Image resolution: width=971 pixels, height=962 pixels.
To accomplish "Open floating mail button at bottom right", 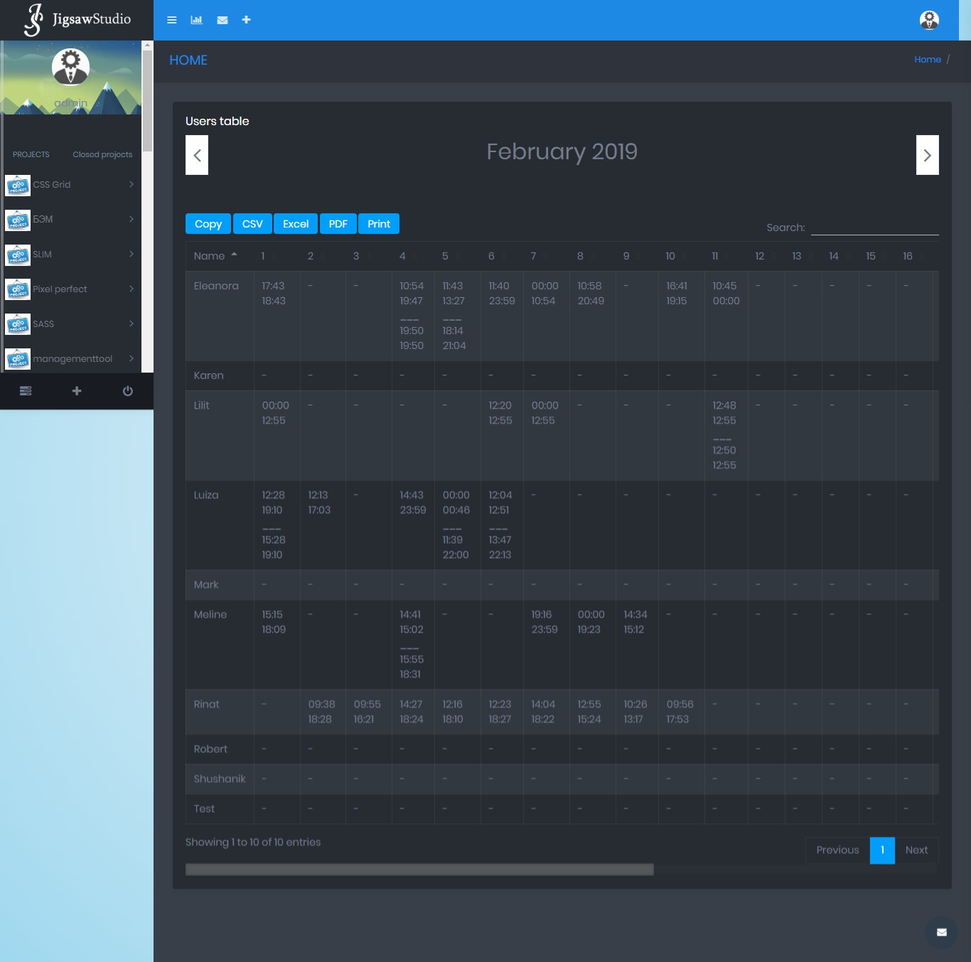I will click(x=942, y=932).
